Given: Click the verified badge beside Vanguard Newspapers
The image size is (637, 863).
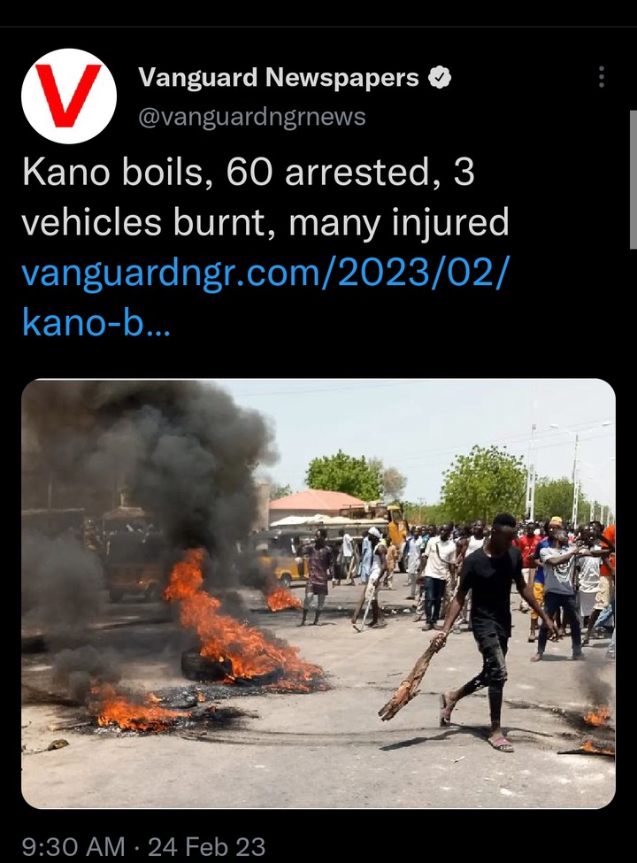Looking at the screenshot, I should (440, 78).
